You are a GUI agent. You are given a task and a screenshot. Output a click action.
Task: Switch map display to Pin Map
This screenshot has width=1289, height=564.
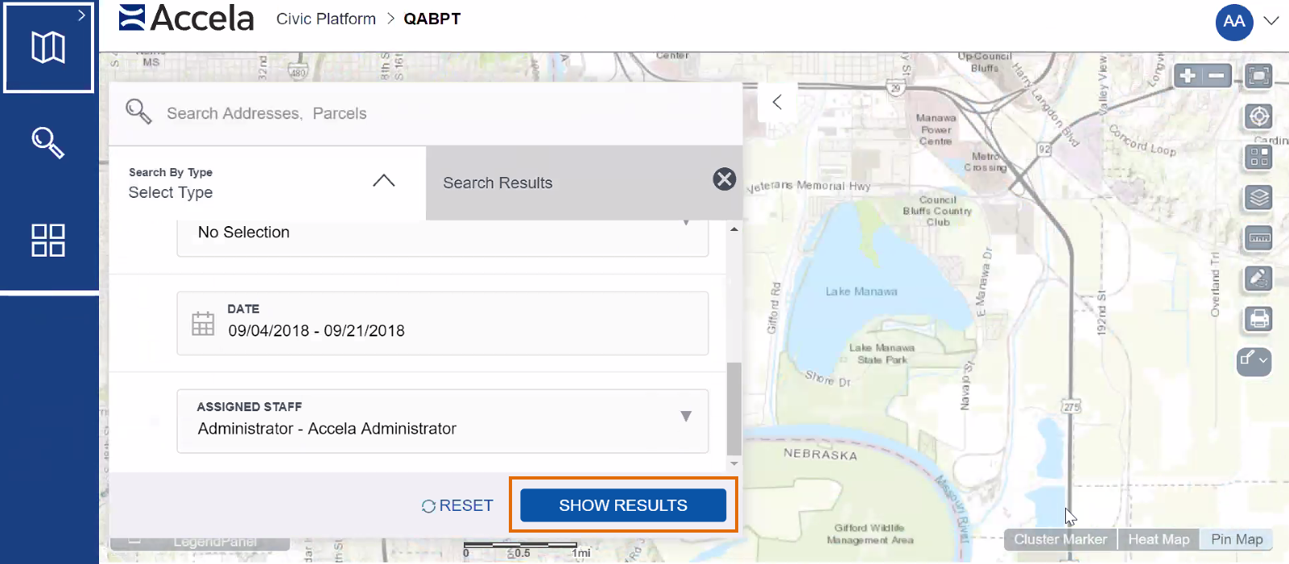pyautogui.click(x=1236, y=539)
